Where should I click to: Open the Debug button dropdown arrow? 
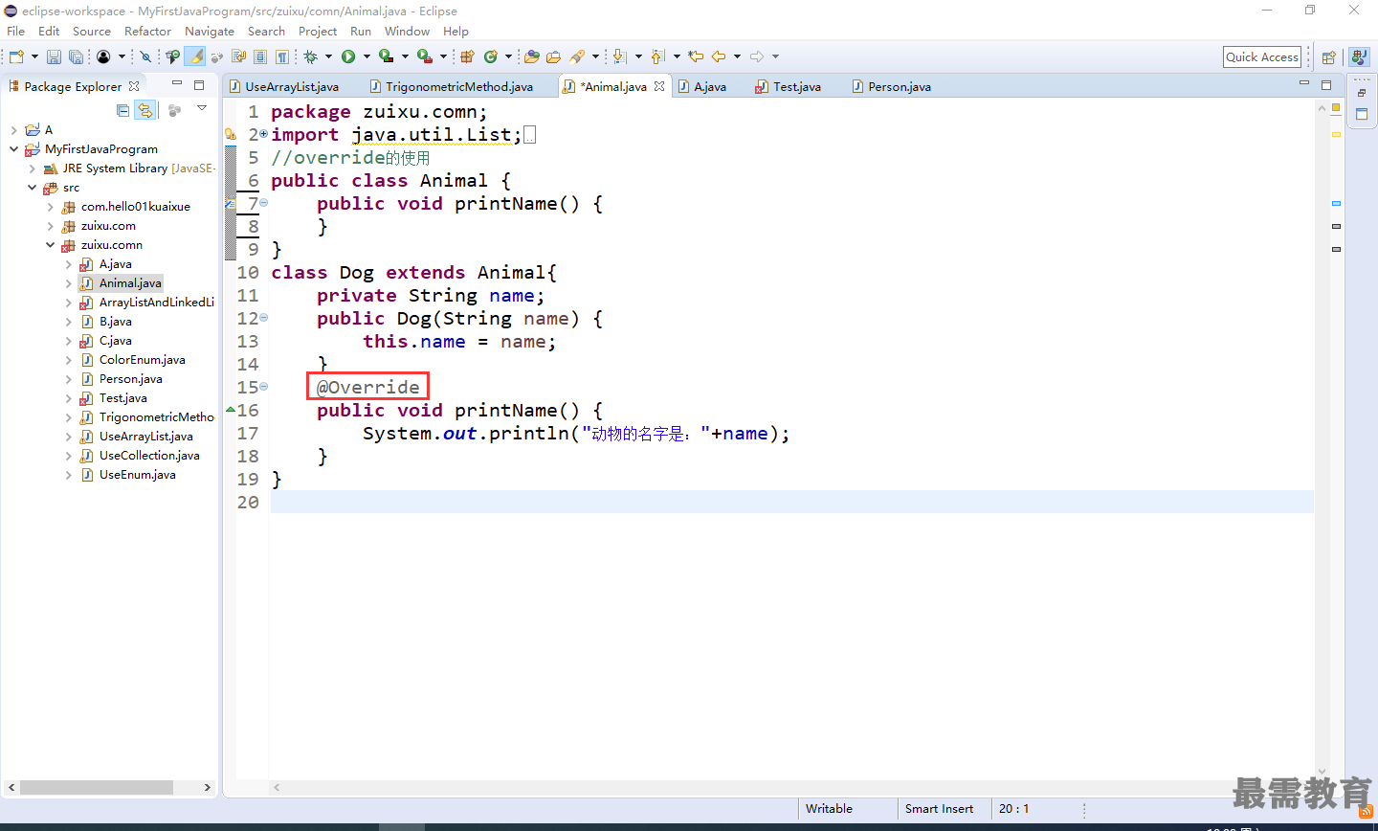328,57
